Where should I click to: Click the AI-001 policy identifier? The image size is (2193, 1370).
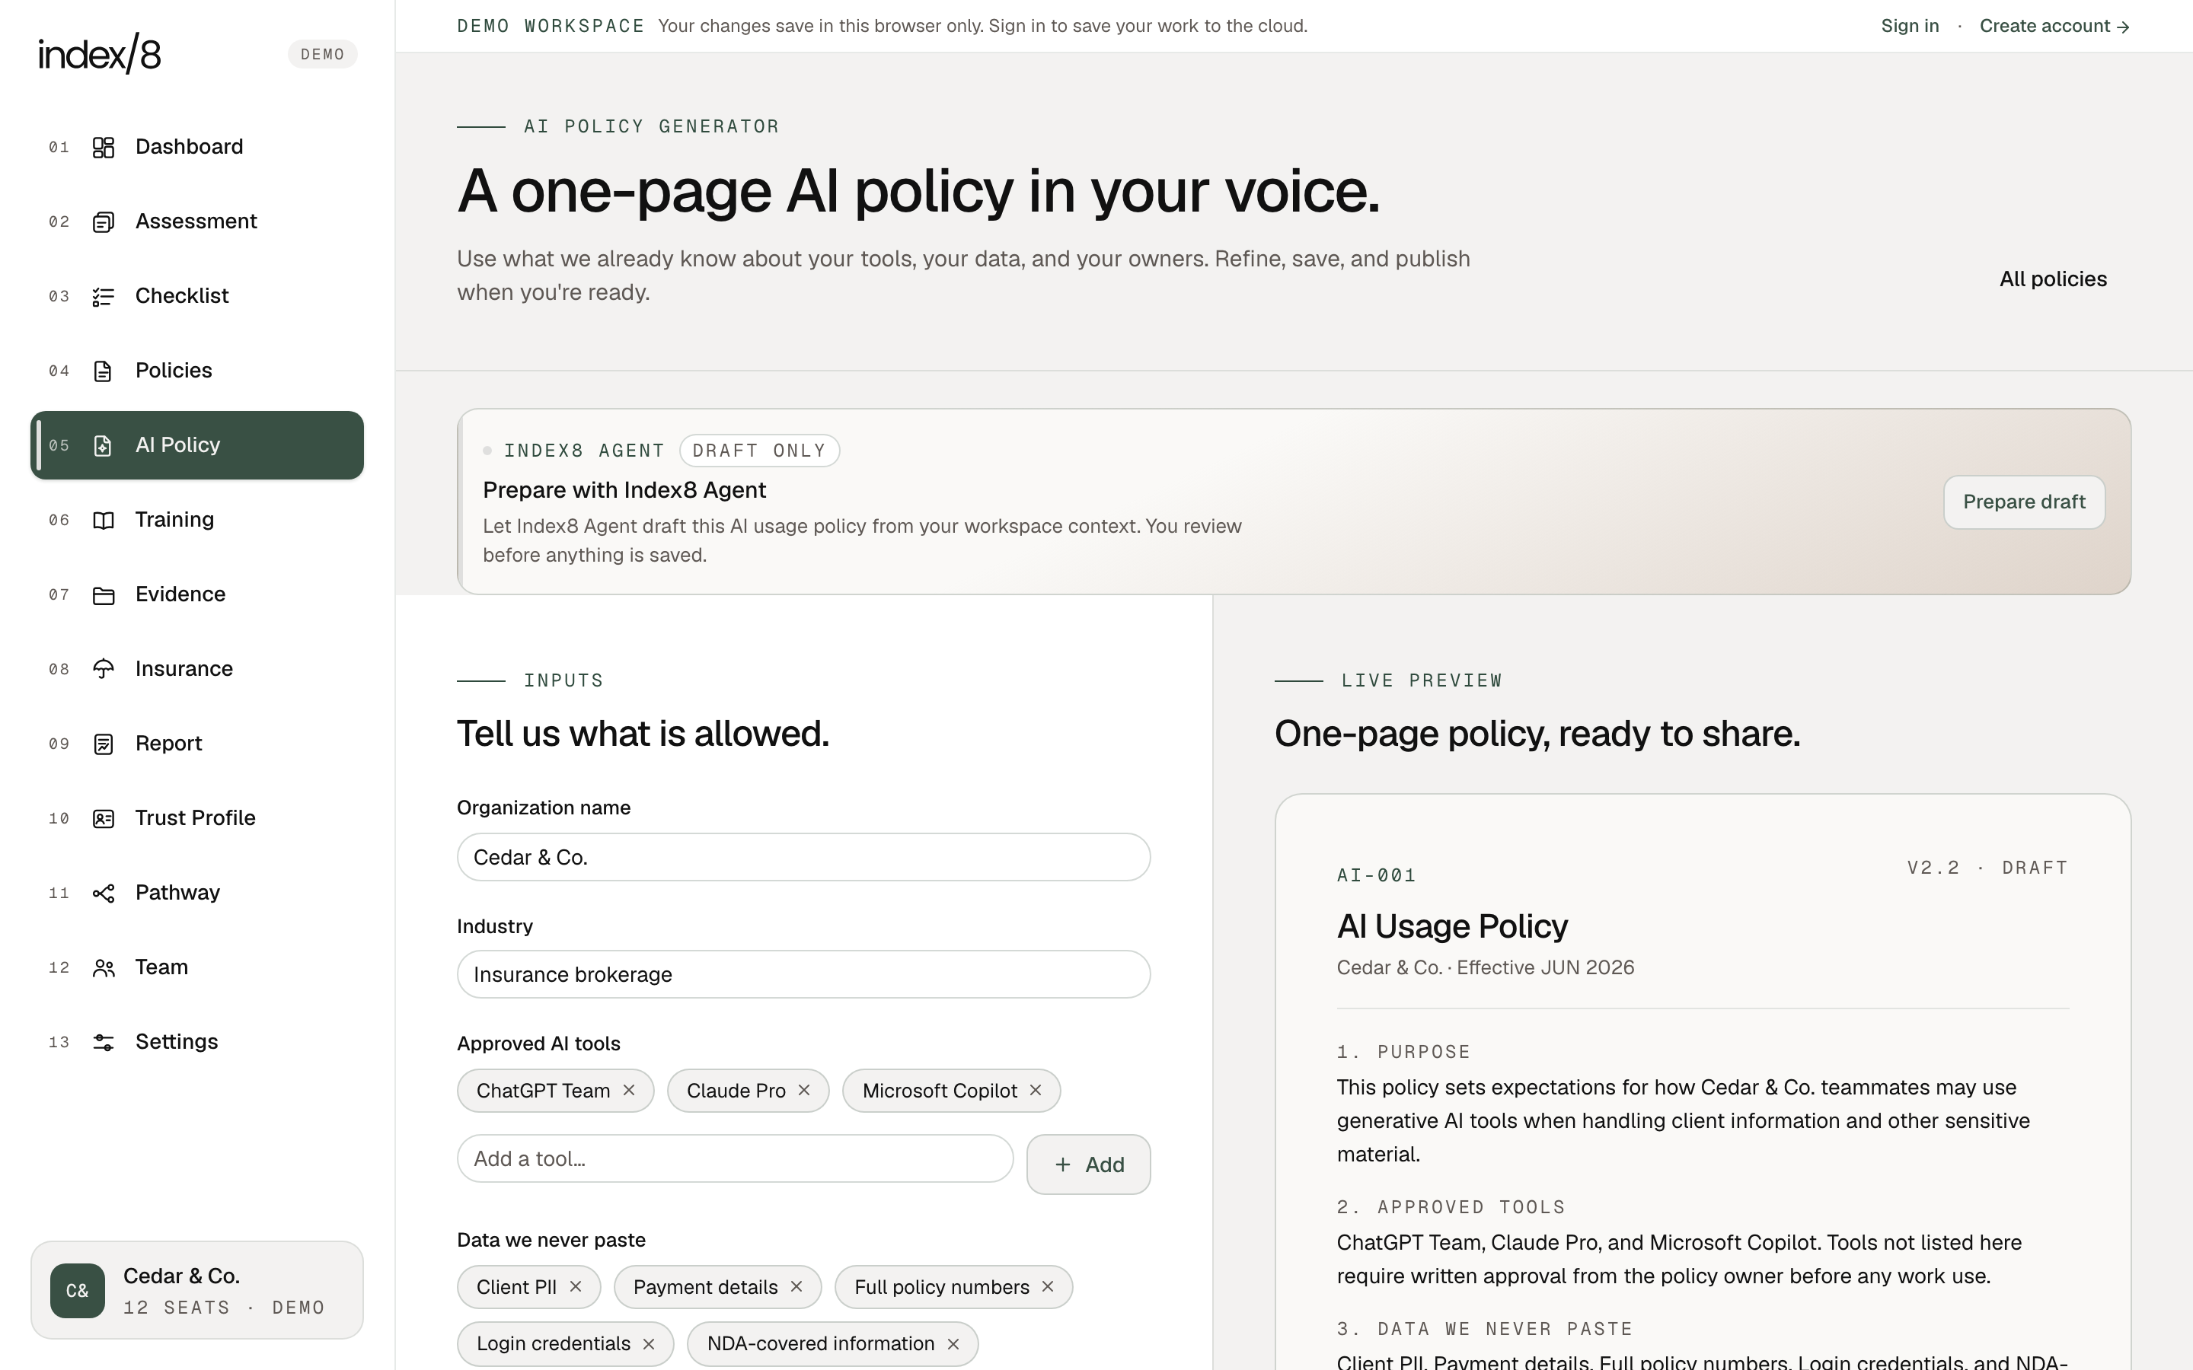click(1376, 875)
